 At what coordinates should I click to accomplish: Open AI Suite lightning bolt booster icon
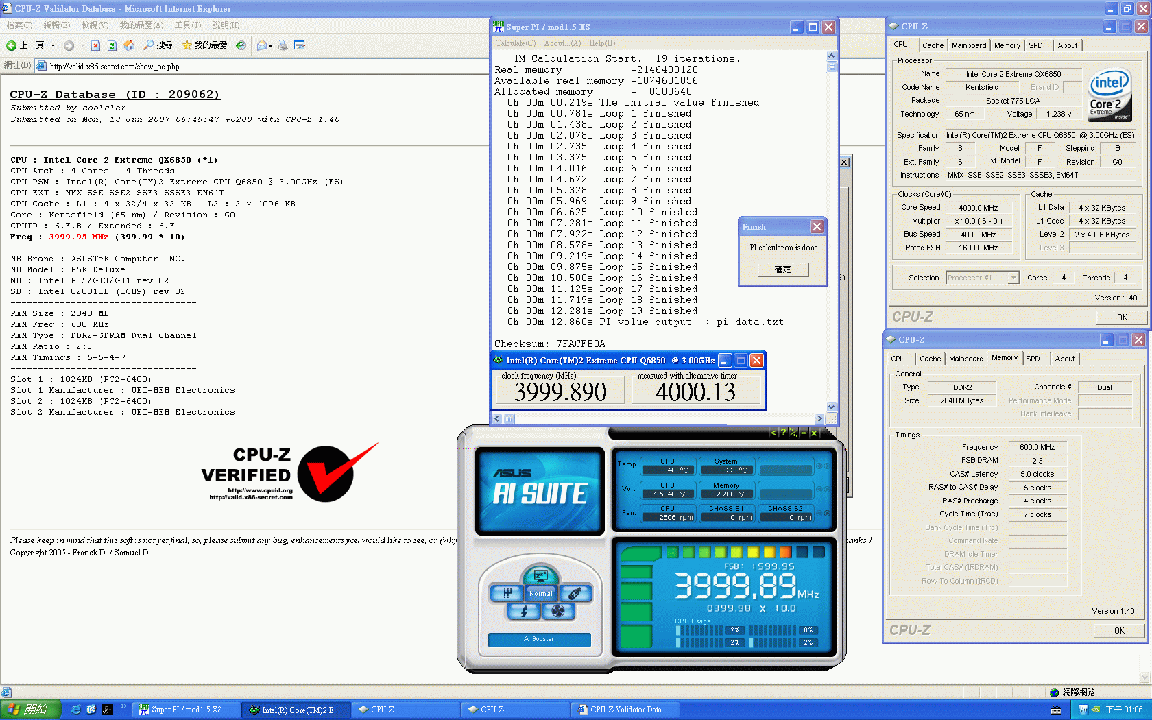click(524, 610)
